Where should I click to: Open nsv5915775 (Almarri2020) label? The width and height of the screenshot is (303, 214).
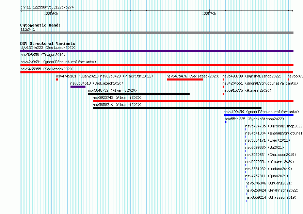tap(247, 90)
